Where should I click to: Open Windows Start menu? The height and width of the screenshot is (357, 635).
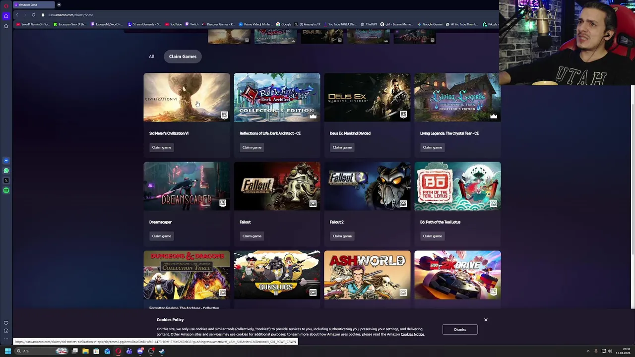7,351
